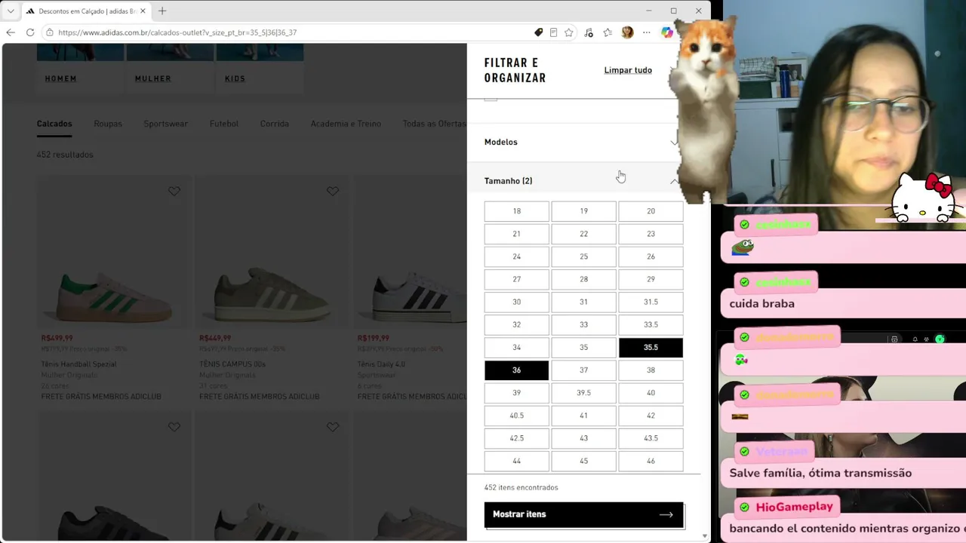Open the MULHER category link
Image resolution: width=966 pixels, height=543 pixels.
tap(153, 78)
